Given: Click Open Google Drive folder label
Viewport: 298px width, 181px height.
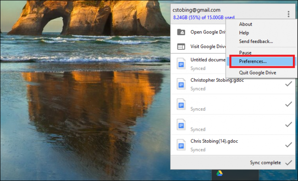Looking at the screenshot, I should [x=208, y=32].
